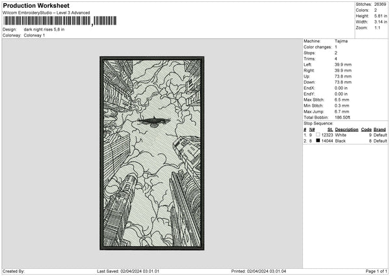Image resolution: width=390 pixels, height=276 pixels.
Task: Click the Stitches value 26369
Action: click(x=380, y=5)
